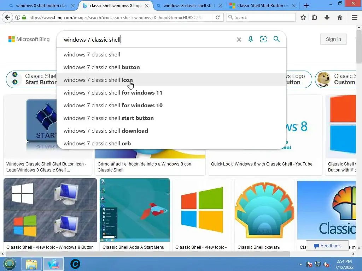Select suggestion 'classic shell start button'
Image resolution: width=362 pixels, height=271 pixels.
click(171, 118)
